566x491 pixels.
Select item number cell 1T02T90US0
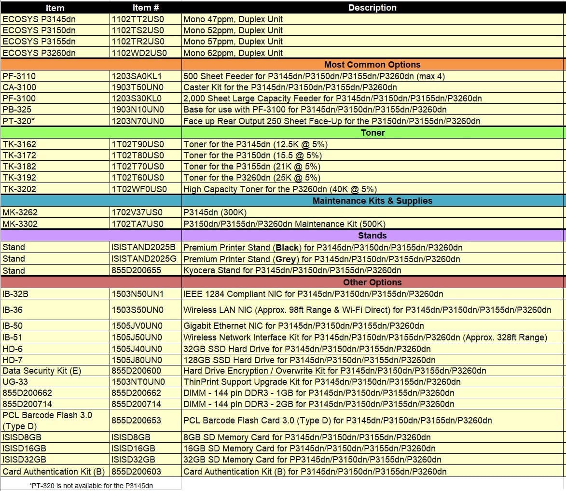pos(146,144)
